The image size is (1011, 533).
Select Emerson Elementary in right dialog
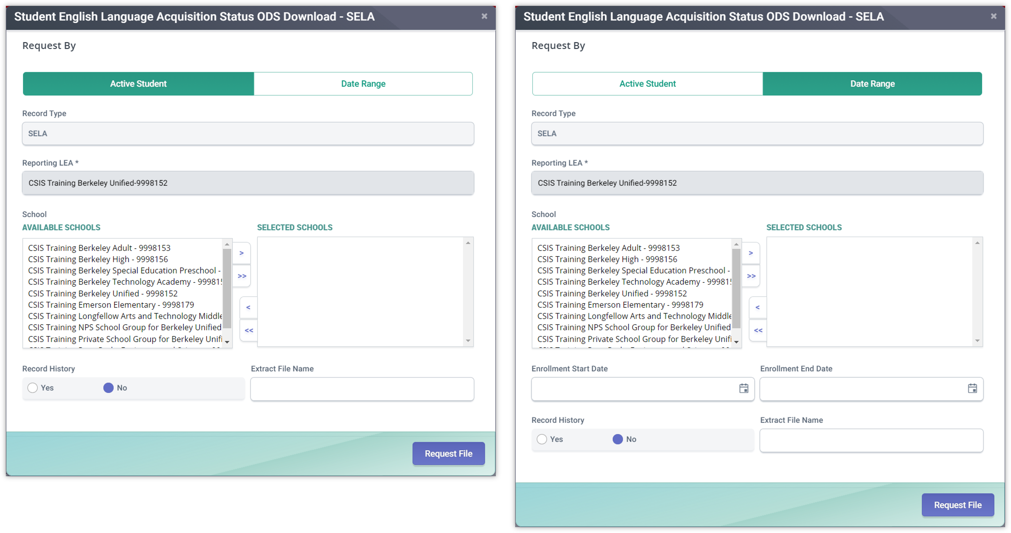click(x=620, y=305)
